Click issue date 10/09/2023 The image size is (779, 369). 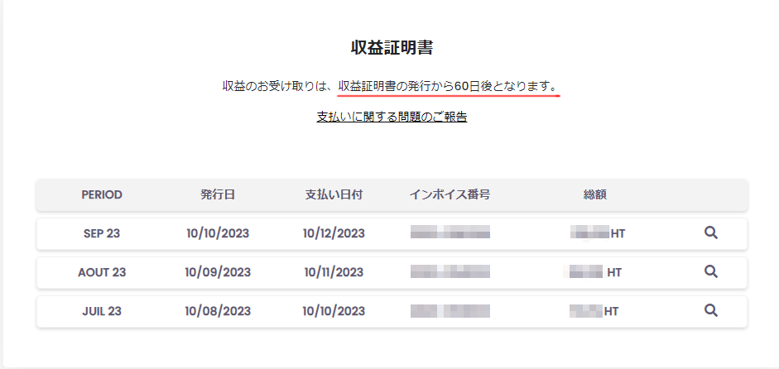[x=218, y=271]
